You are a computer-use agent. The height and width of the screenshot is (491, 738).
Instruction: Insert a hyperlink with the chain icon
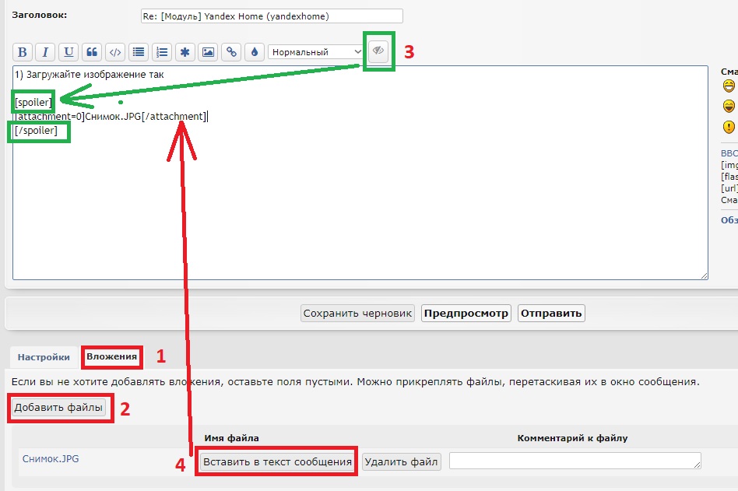[231, 52]
